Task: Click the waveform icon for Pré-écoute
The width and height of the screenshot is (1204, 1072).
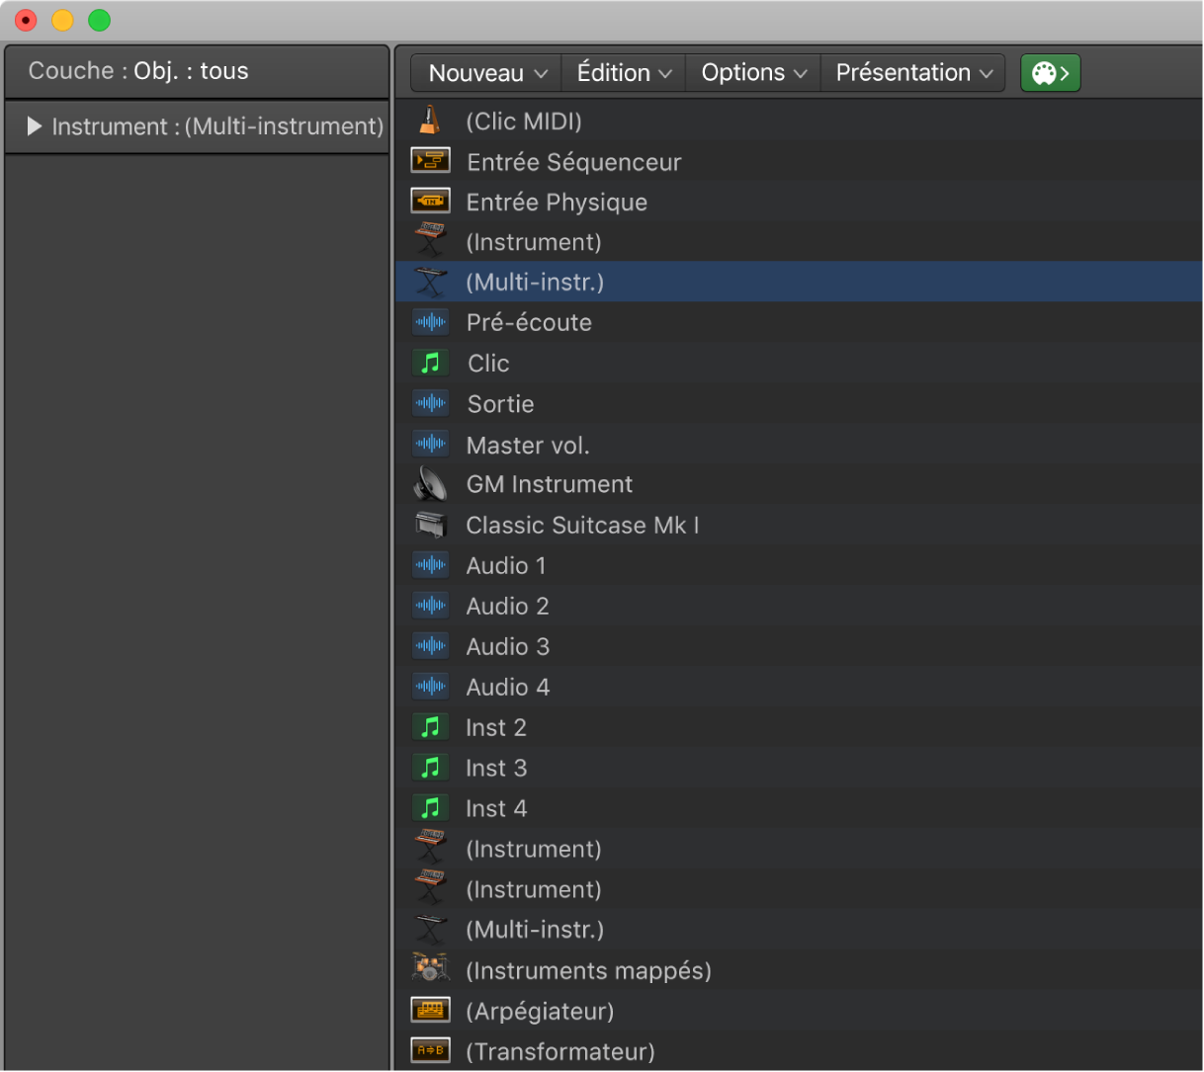Action: point(430,322)
